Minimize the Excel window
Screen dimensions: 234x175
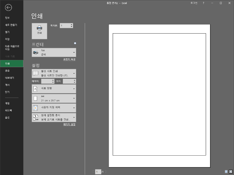(212, 3)
